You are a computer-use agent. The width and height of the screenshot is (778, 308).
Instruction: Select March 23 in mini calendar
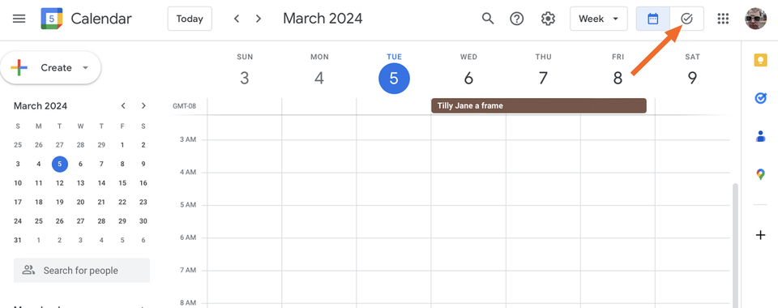point(143,202)
